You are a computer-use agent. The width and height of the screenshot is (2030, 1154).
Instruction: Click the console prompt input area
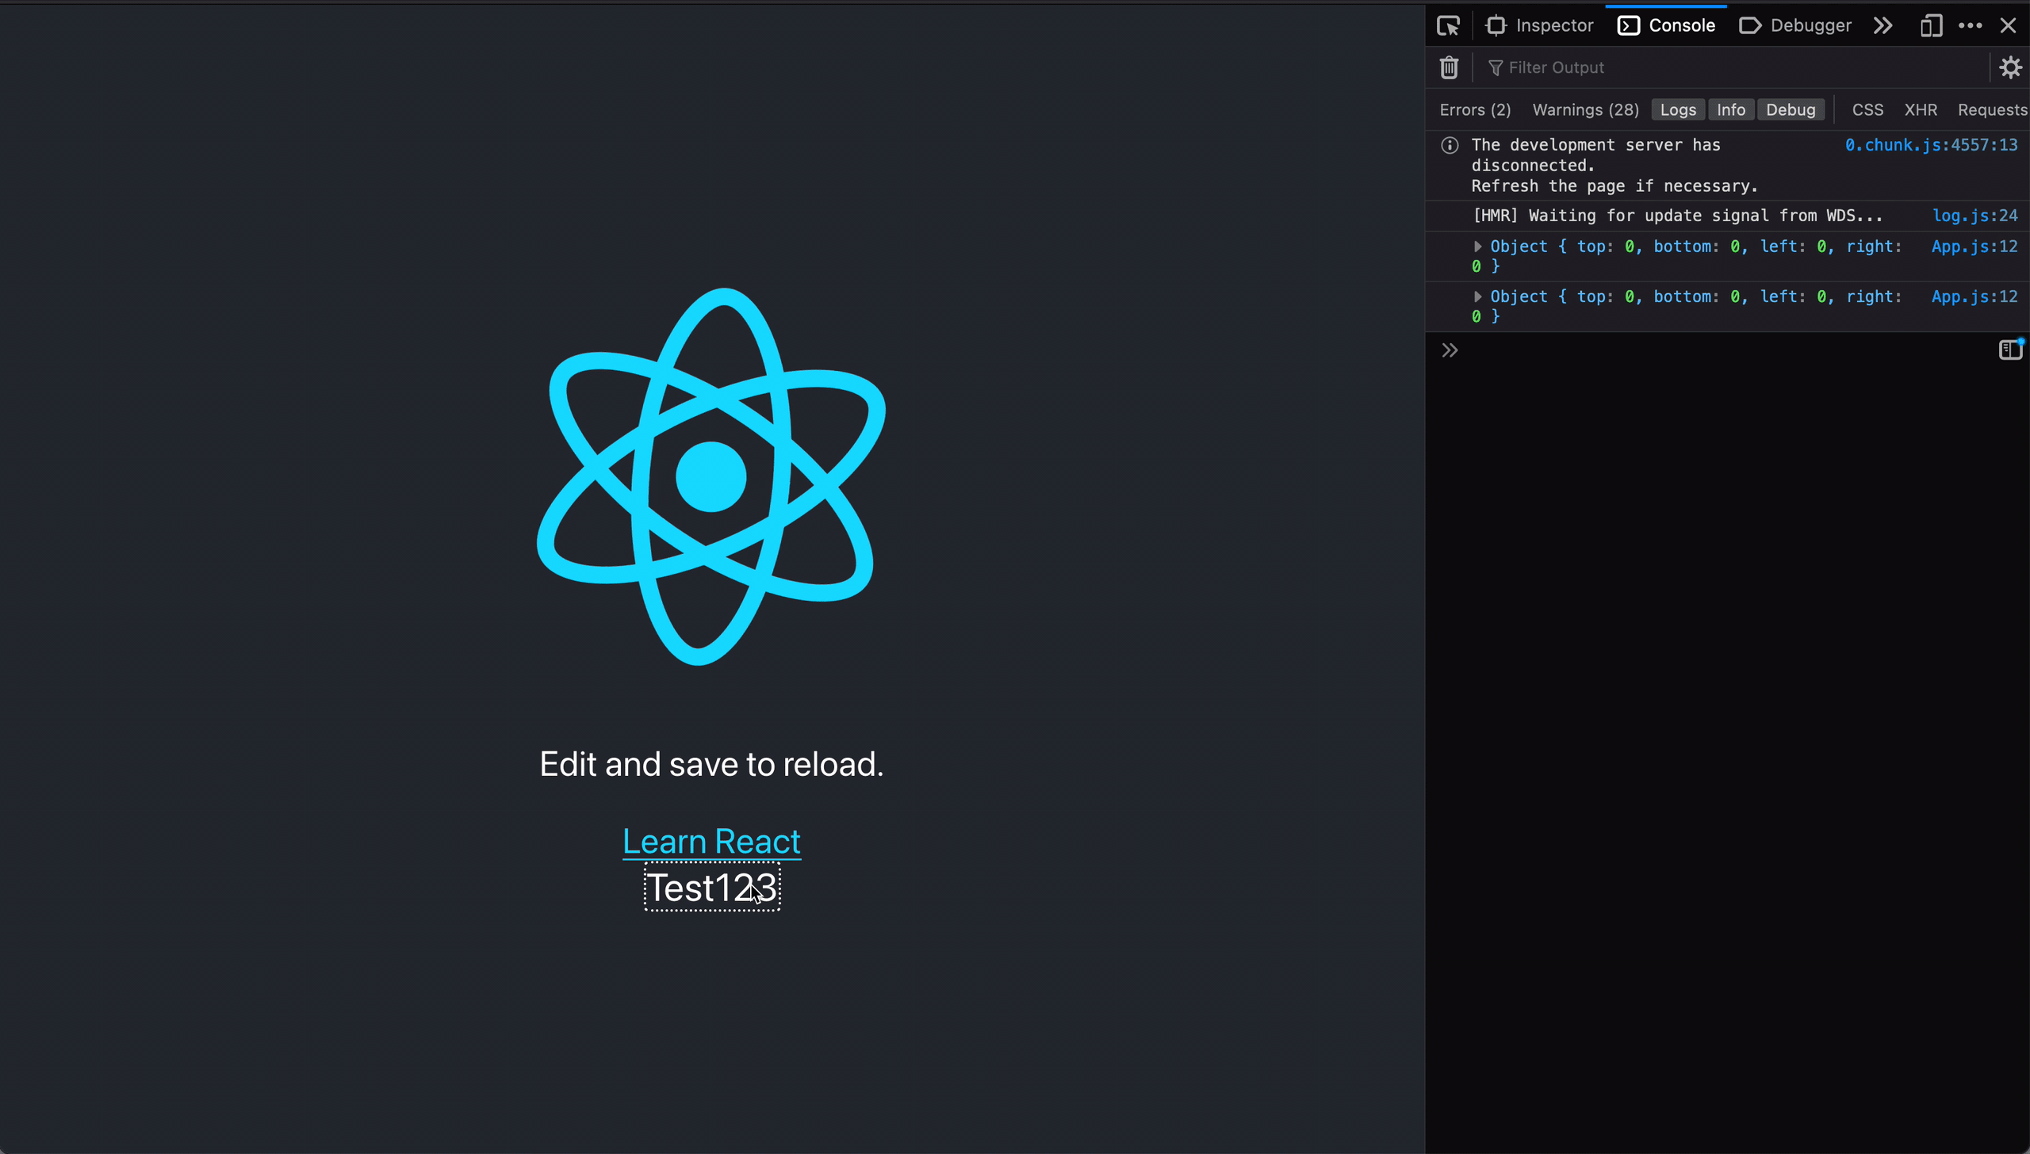1729,349
